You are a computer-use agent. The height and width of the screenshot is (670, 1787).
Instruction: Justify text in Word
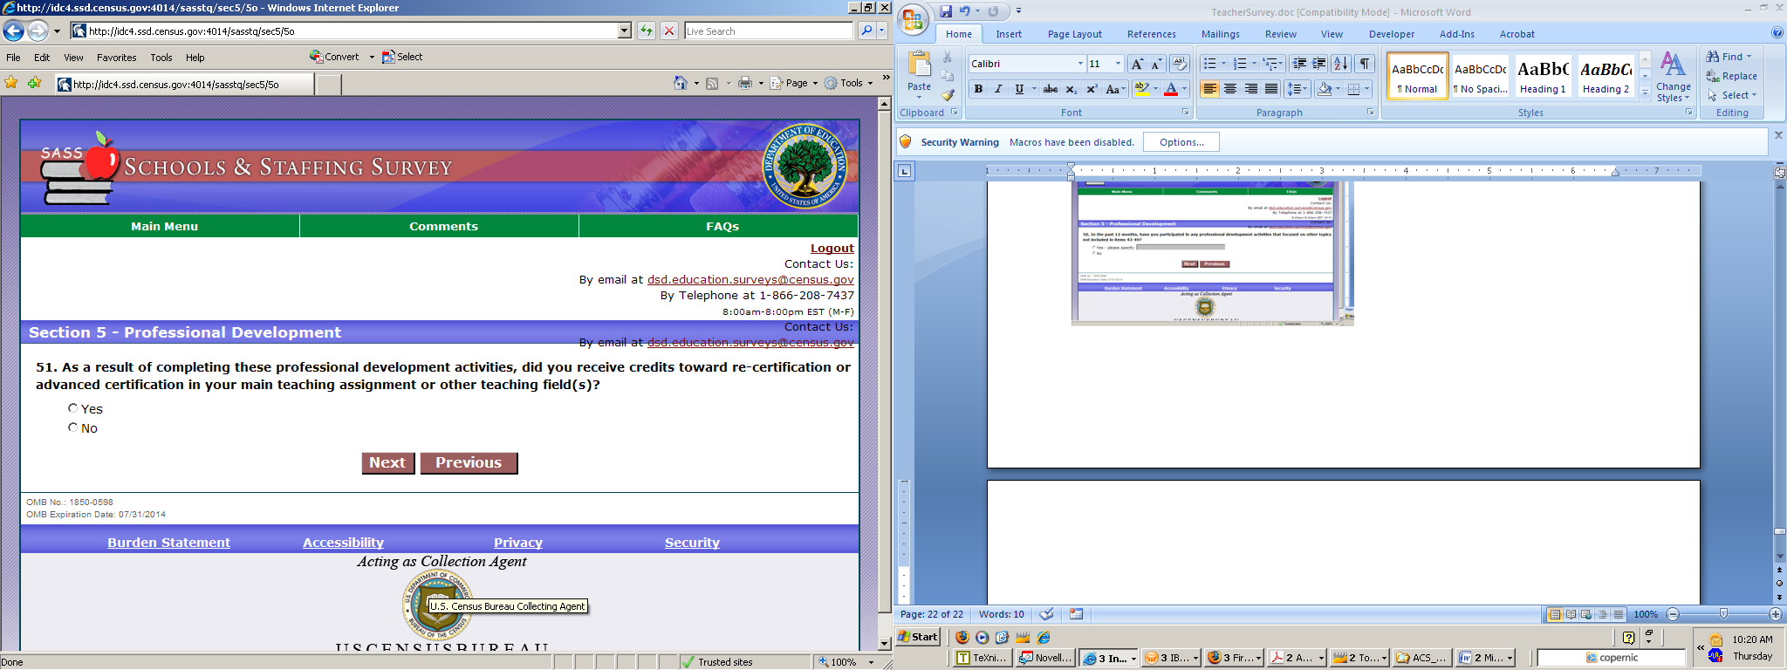click(1271, 89)
